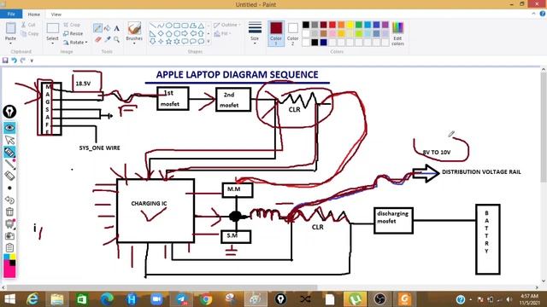This screenshot has width=547, height=307.
Task: Pick the magenta color in overlay toolbar palette
Action: 9,271
